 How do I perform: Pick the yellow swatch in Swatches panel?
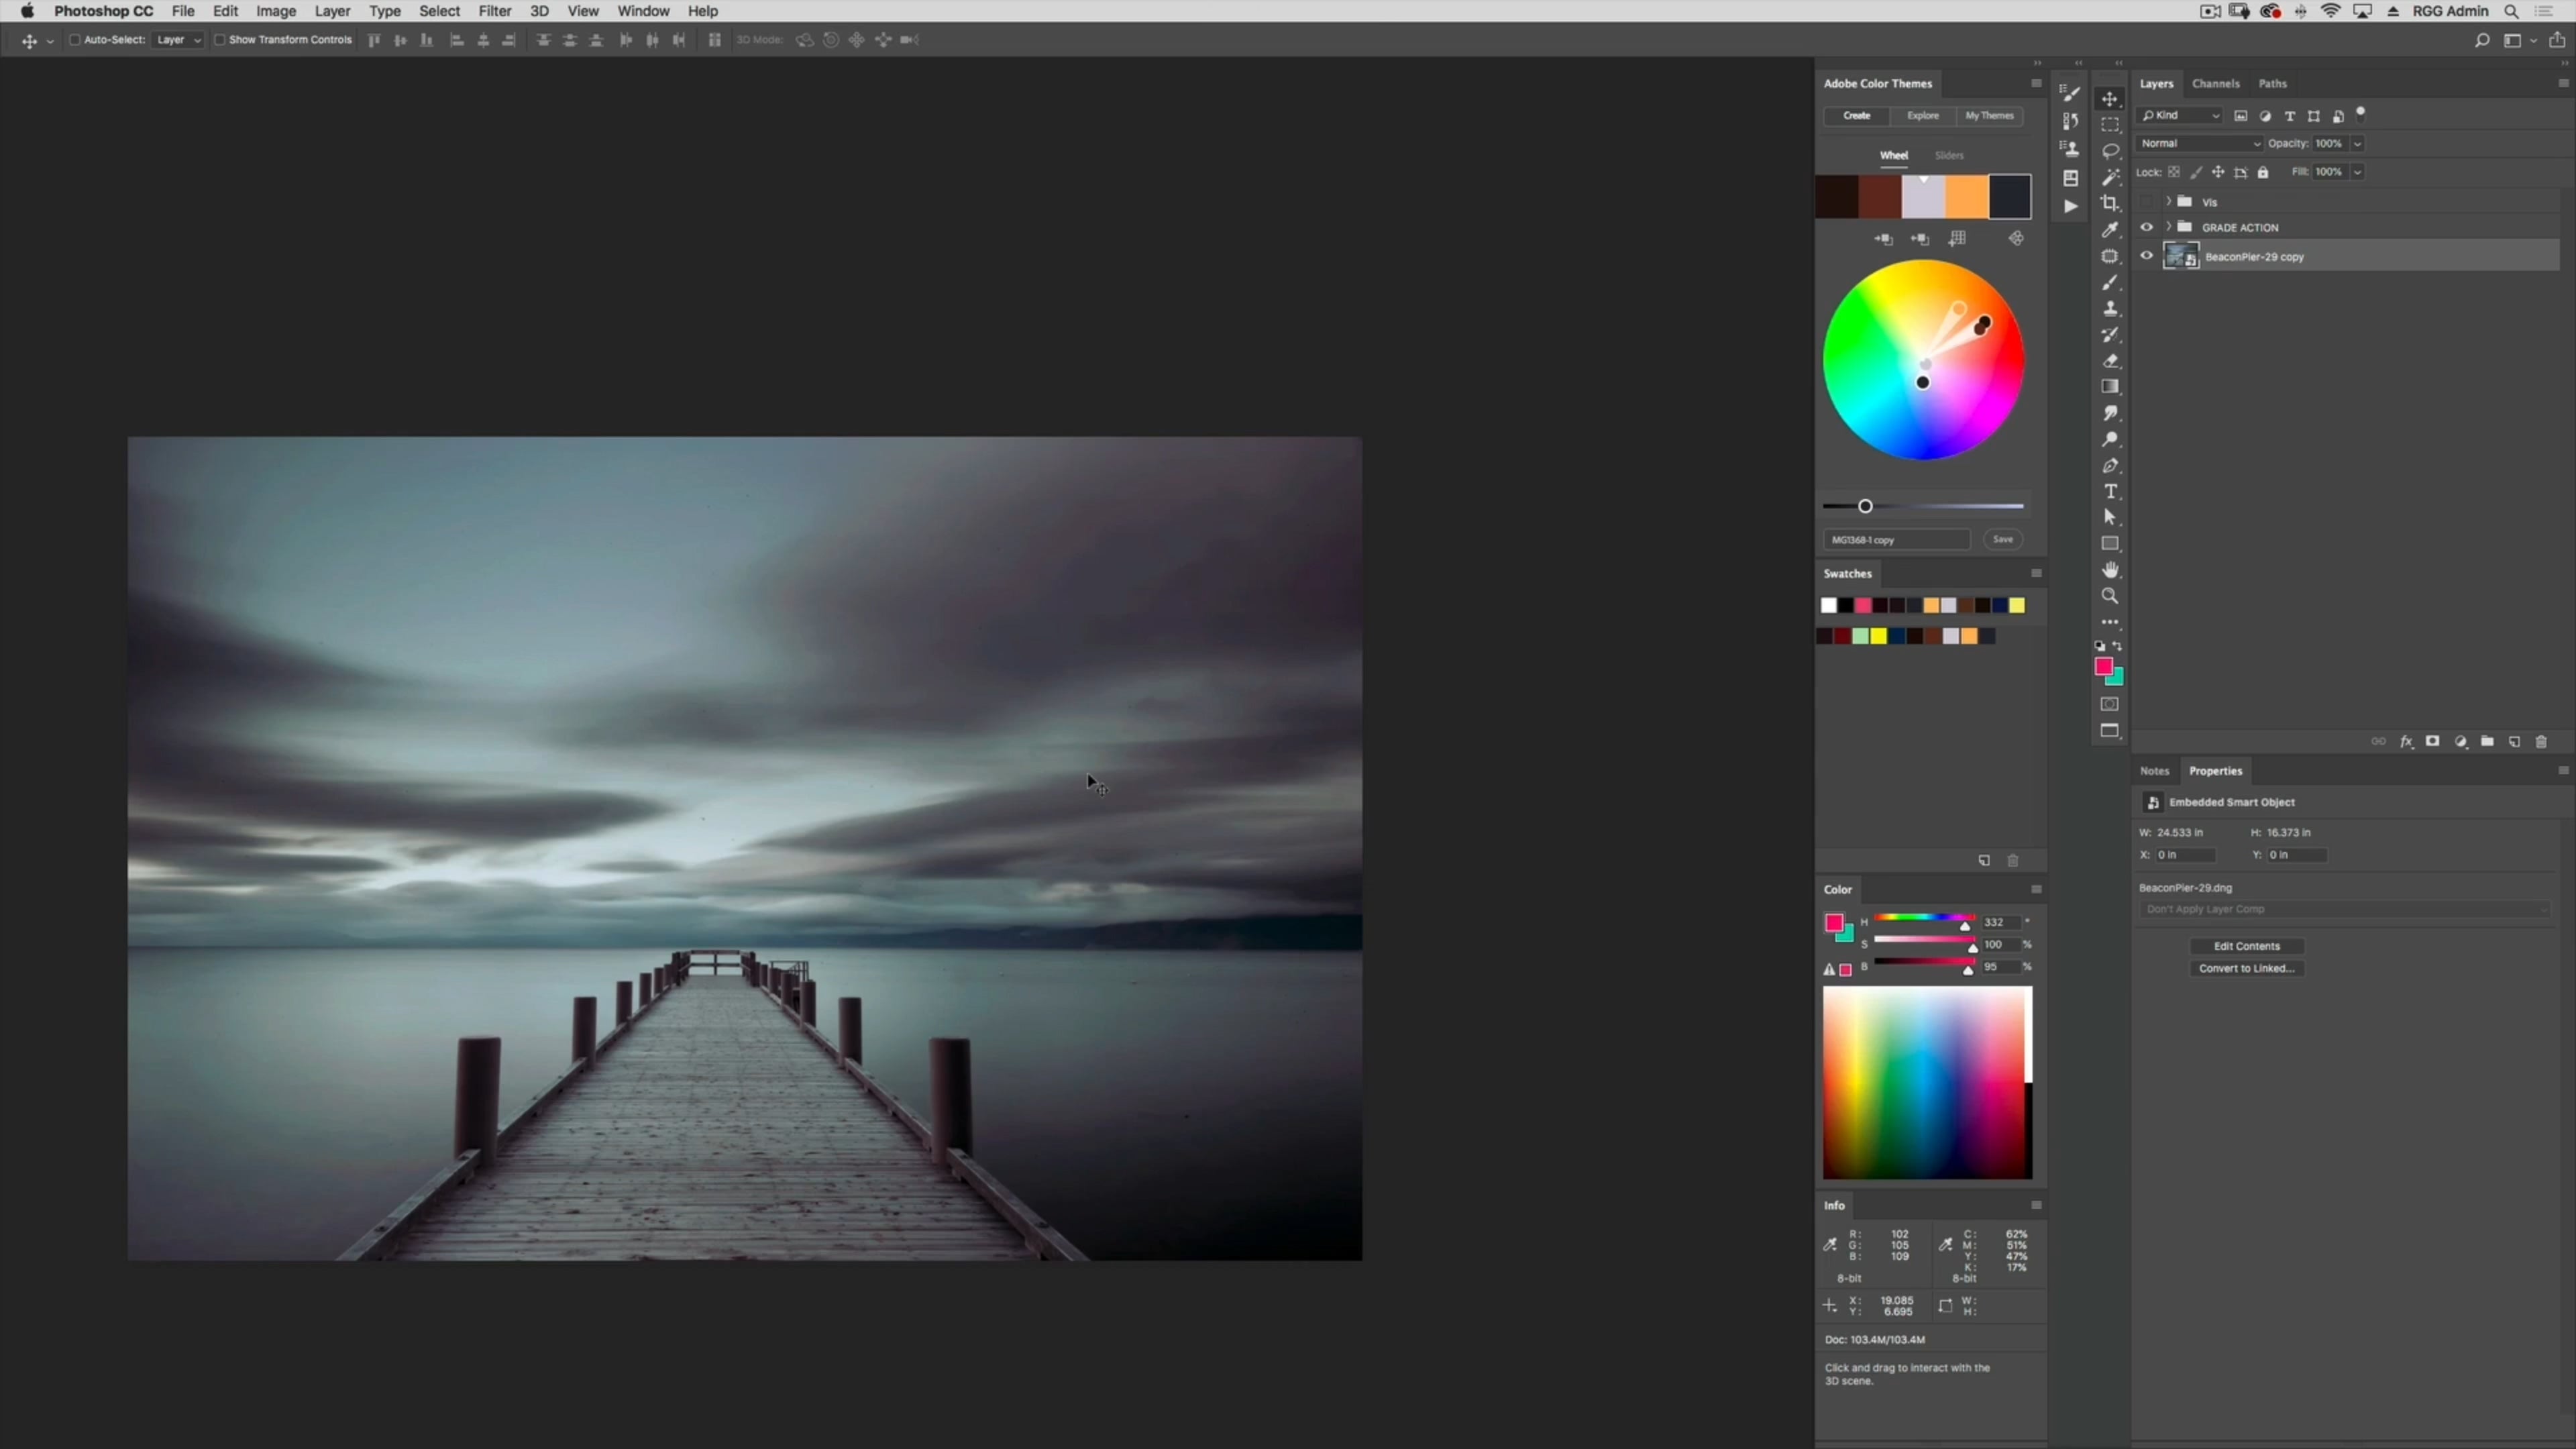pos(1879,637)
